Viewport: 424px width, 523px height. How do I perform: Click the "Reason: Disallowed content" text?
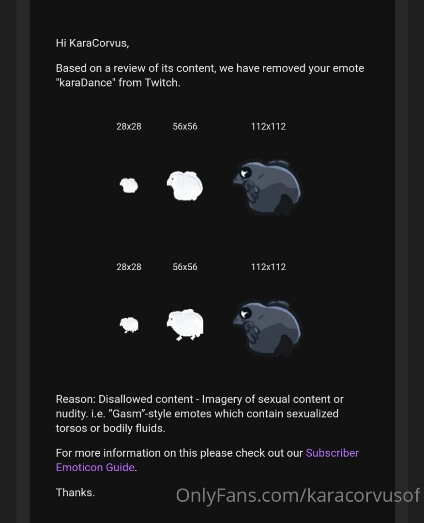pos(124,399)
